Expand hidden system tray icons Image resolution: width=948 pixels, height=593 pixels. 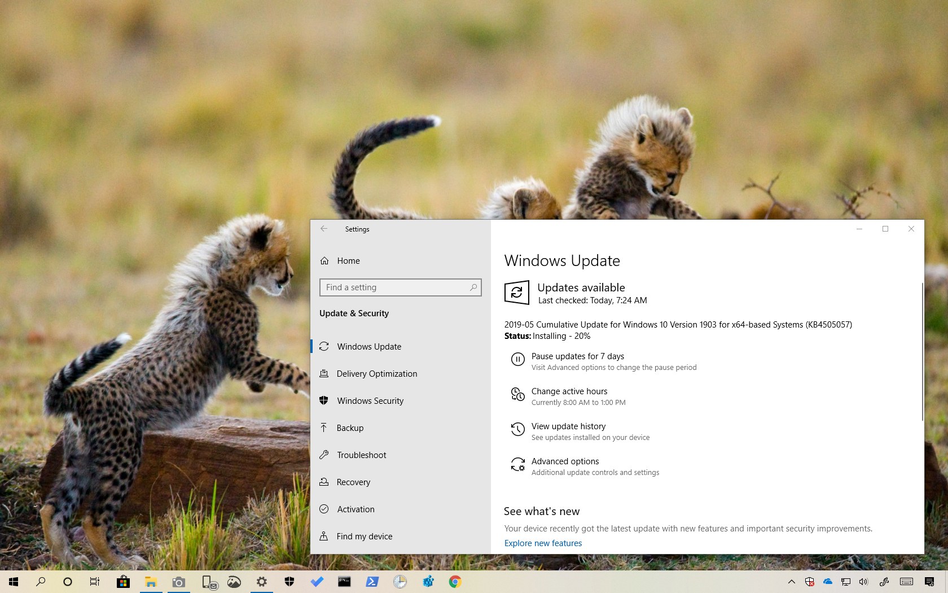coord(792,582)
